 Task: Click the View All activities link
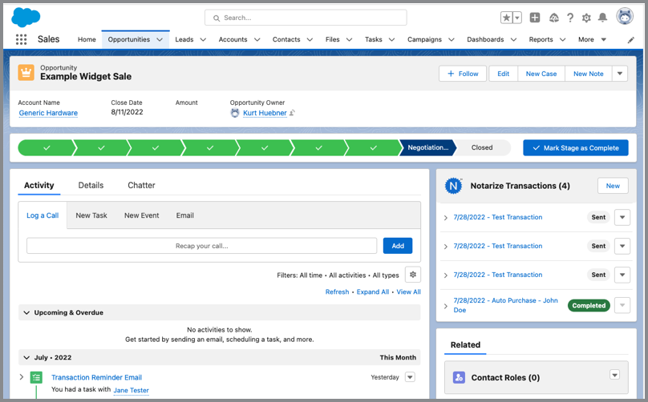[x=409, y=291]
